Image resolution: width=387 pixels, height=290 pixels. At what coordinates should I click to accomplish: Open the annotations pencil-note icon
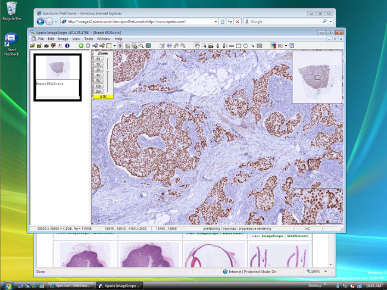click(162, 46)
